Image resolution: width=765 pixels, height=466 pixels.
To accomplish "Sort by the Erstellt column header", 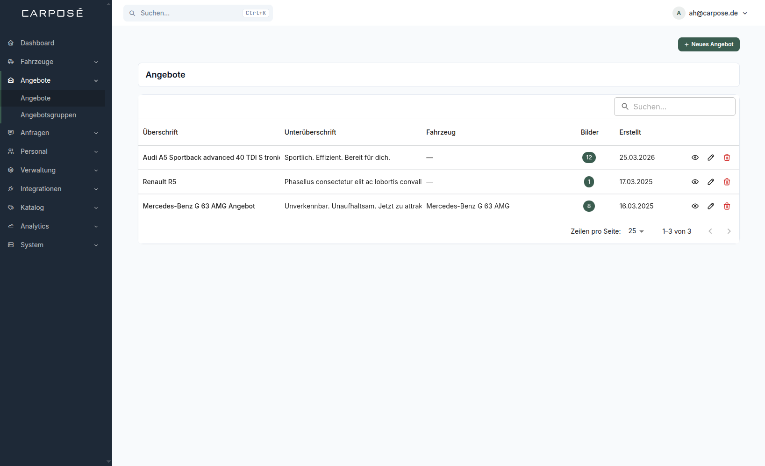I will point(630,132).
